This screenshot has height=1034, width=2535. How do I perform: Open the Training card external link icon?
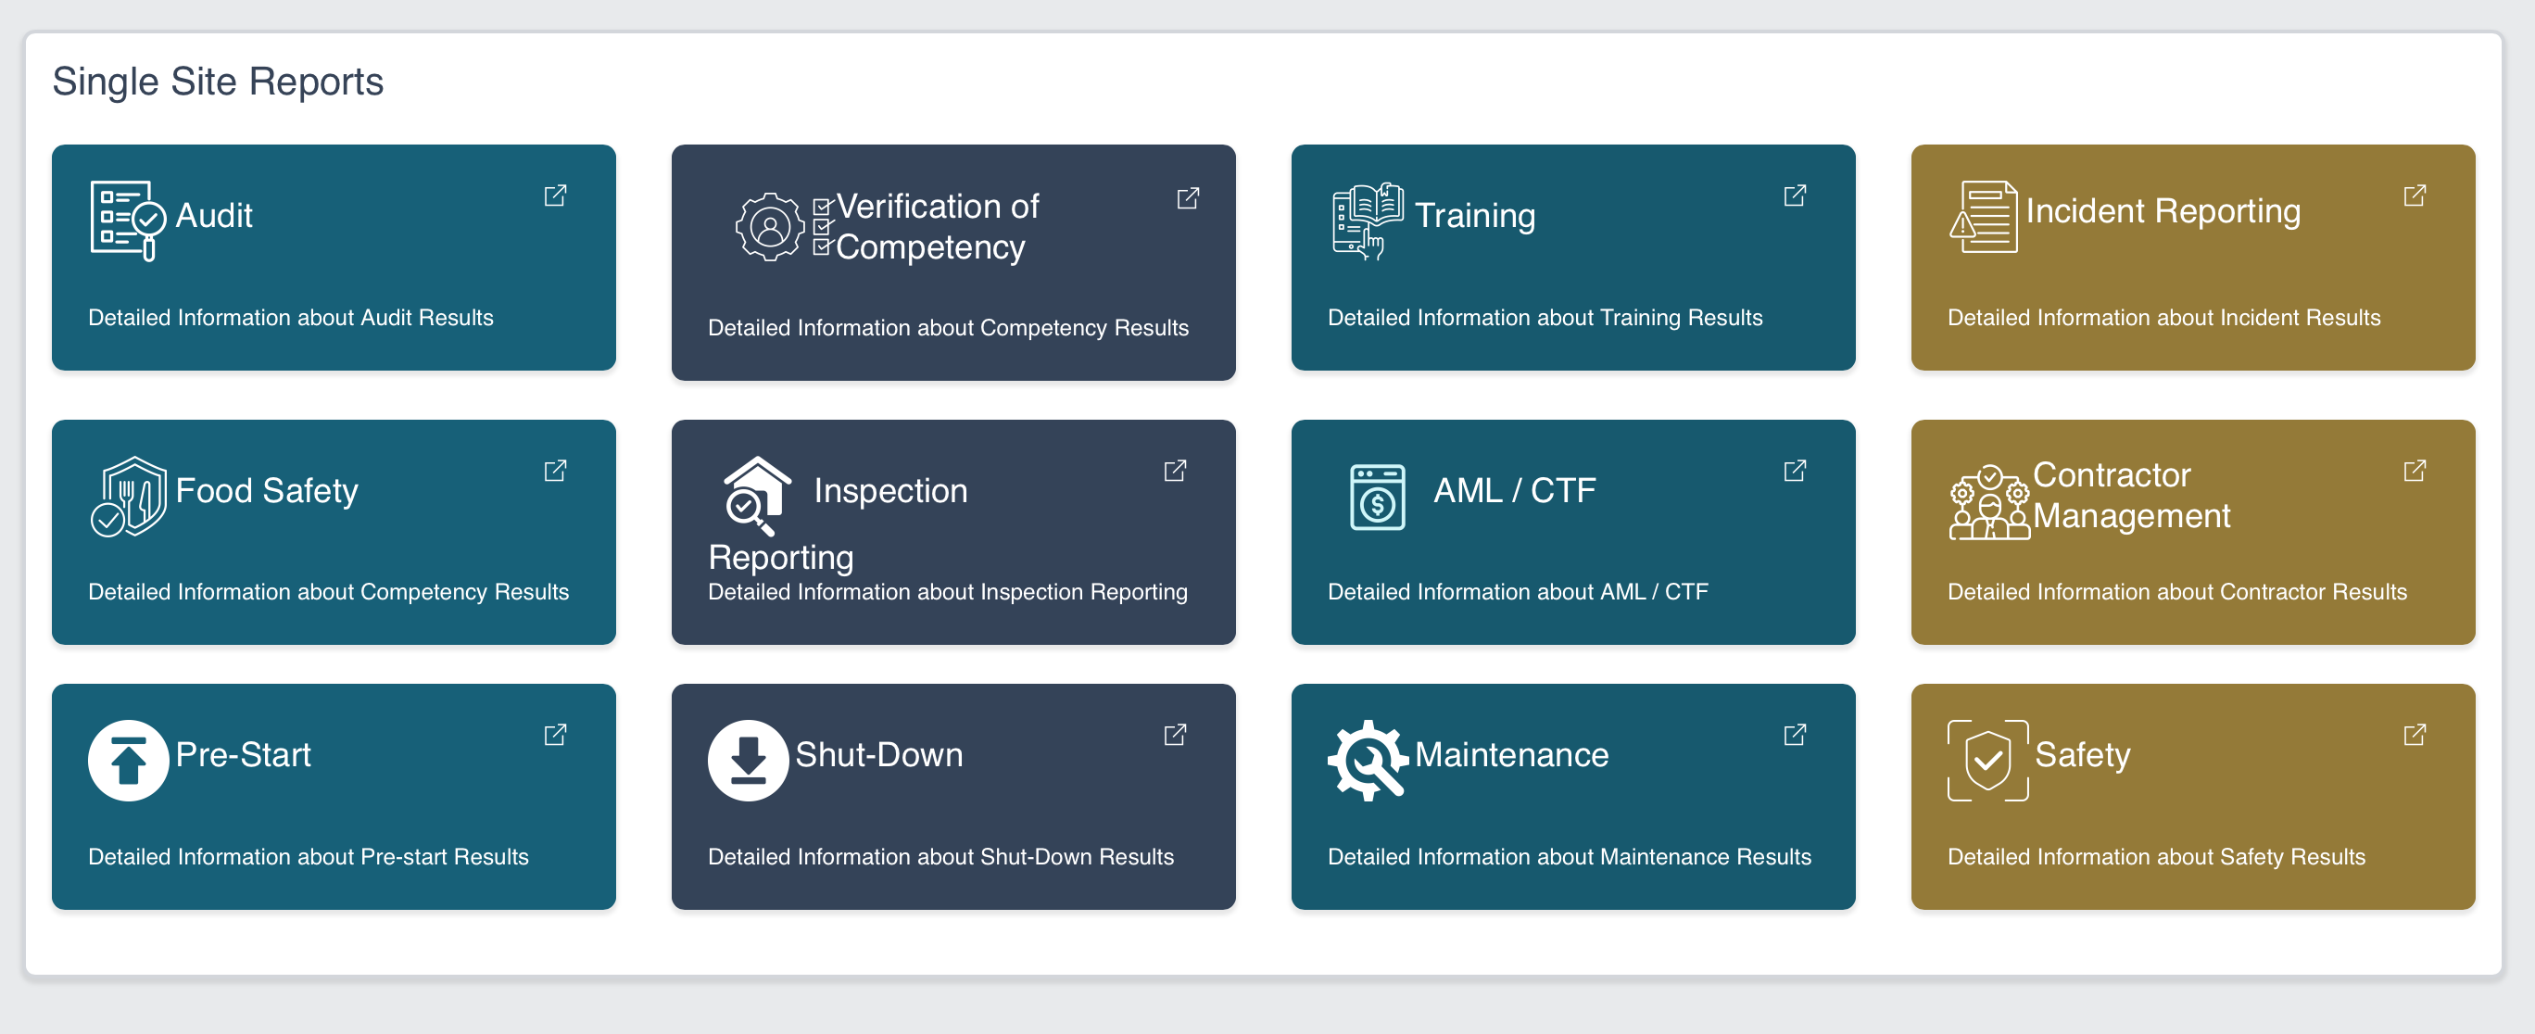click(1795, 195)
